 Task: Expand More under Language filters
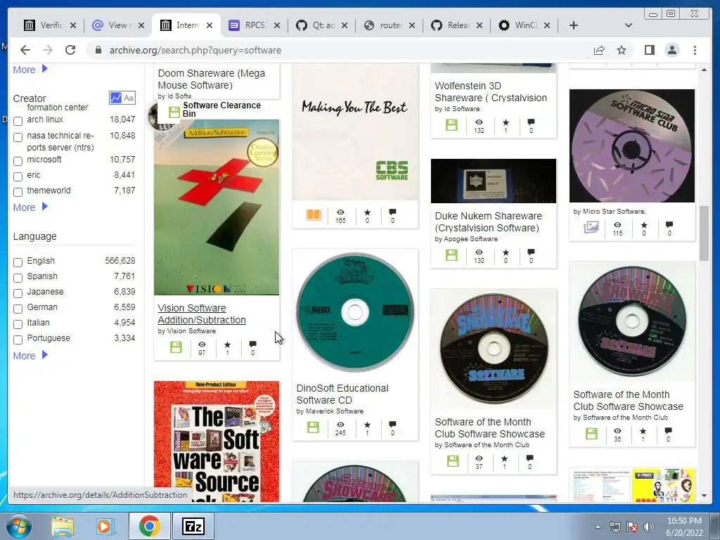click(30, 355)
